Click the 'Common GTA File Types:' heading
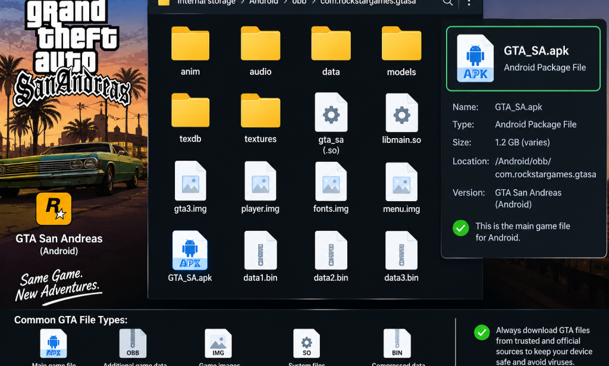609x366 pixels. pyautogui.click(x=71, y=320)
